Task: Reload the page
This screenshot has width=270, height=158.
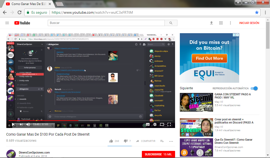Action: pyautogui.click(x=20, y=12)
